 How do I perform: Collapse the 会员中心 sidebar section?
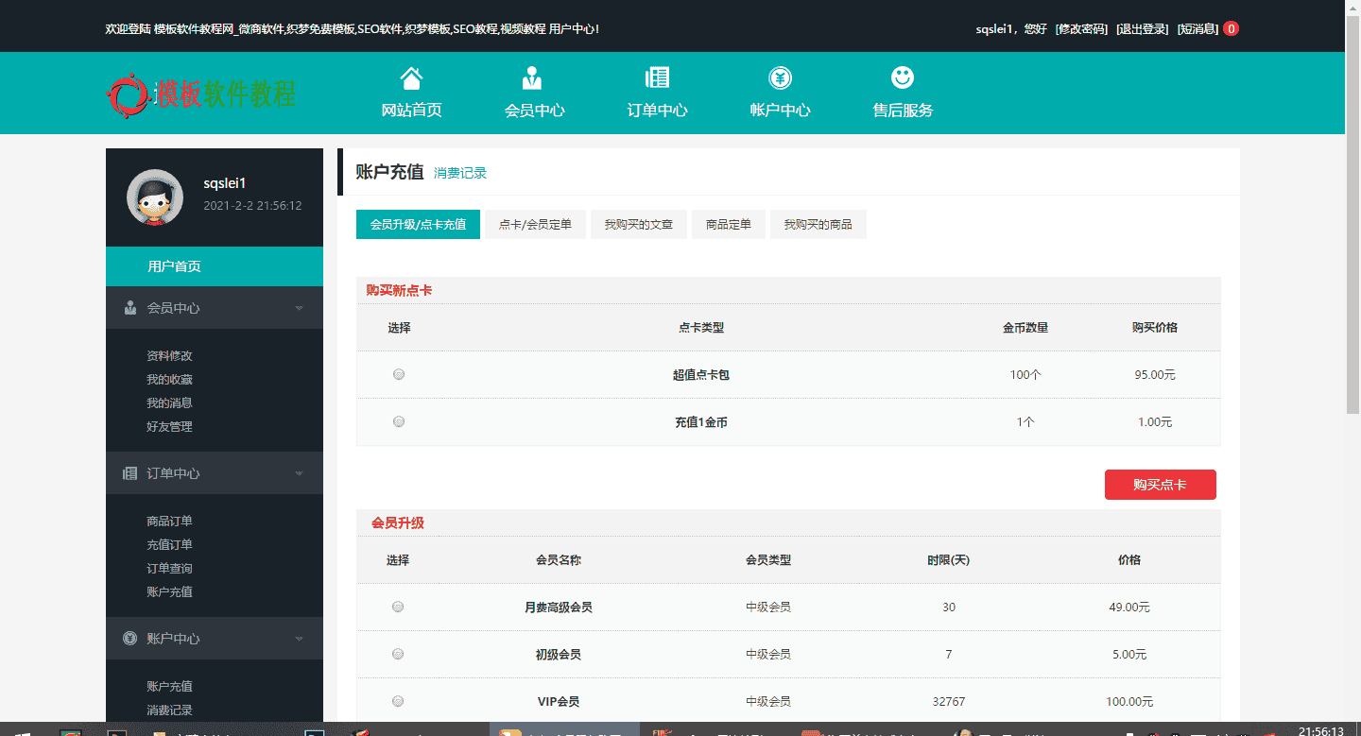[x=299, y=307]
